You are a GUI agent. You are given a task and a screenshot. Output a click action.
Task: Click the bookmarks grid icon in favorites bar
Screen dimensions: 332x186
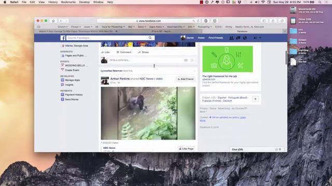39,27
